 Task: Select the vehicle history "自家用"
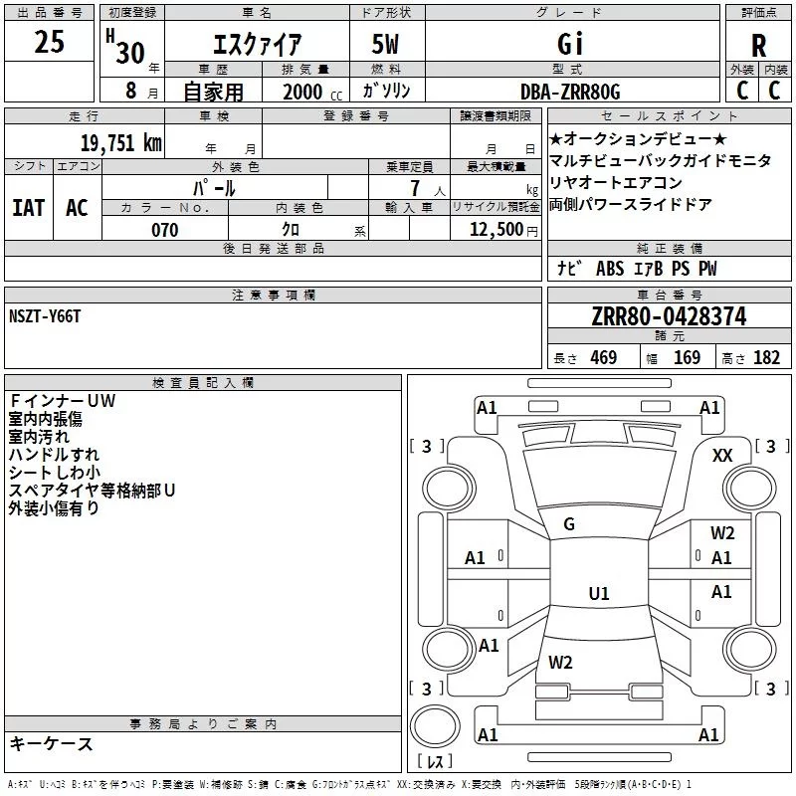tap(213, 92)
